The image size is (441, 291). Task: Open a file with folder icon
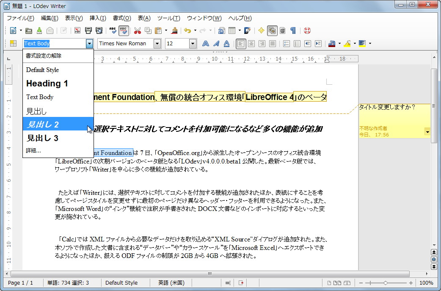point(29,30)
